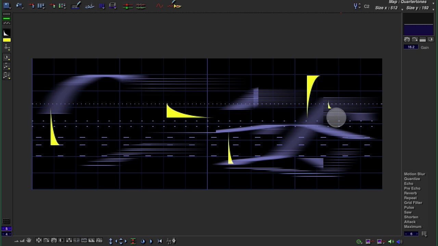The height and width of the screenshot is (246, 438).
Task: Select the boxed curved arrow rotate tool
Action: click(x=46, y=241)
